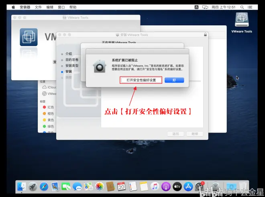Open the 文件 menu
265x197 pixels.
(x=38, y=7)
